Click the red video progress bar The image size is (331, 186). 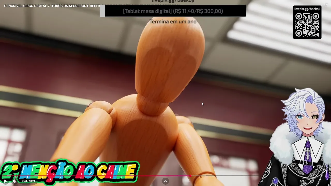point(130,176)
